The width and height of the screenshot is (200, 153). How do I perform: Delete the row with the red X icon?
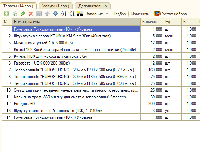[x=31, y=14]
